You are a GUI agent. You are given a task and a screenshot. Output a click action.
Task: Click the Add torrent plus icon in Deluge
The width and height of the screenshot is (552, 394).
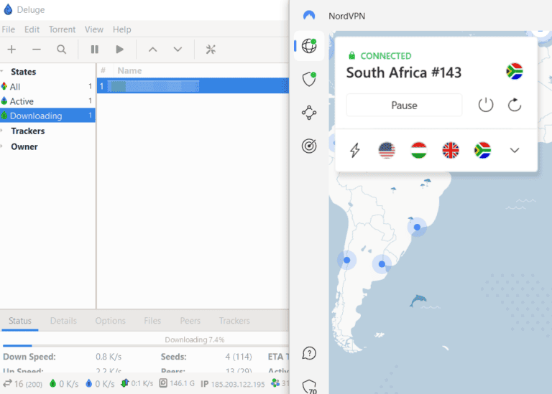[x=11, y=50]
